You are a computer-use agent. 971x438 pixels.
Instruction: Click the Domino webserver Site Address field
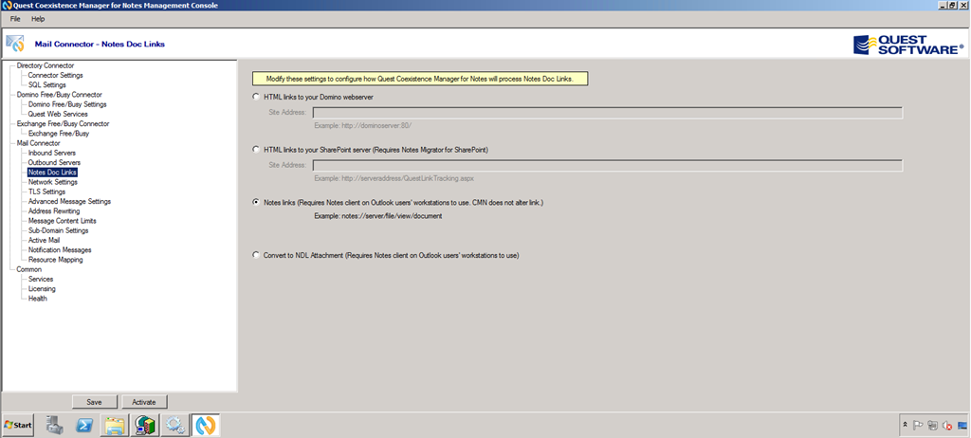(x=608, y=113)
